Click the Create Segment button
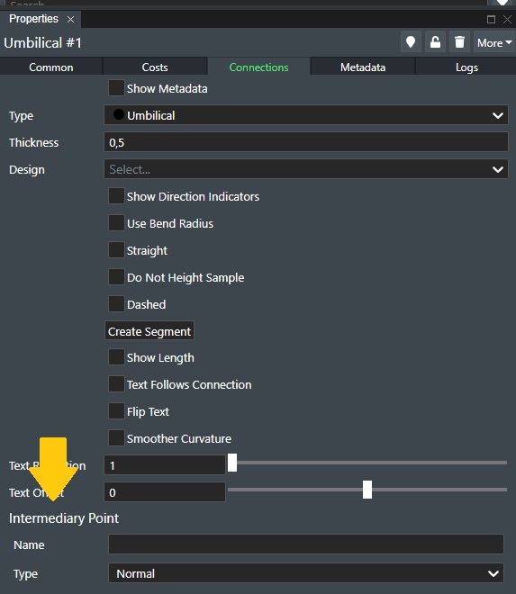The image size is (516, 594). coord(149,331)
